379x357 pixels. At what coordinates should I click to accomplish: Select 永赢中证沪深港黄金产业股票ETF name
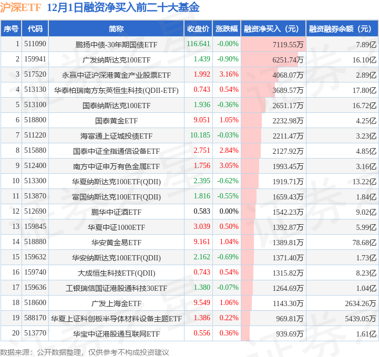point(116,75)
